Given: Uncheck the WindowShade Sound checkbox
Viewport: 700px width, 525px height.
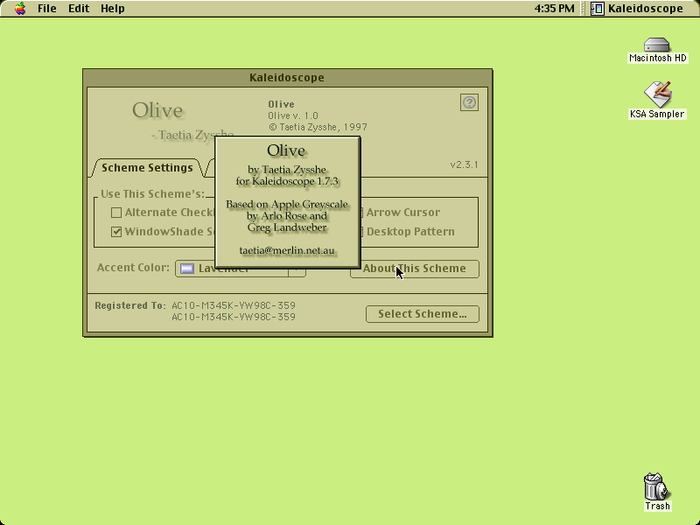Looking at the screenshot, I should coord(116,232).
